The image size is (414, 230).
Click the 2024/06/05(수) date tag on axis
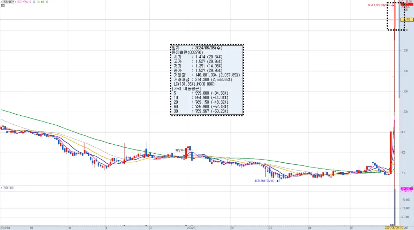pos(394,228)
